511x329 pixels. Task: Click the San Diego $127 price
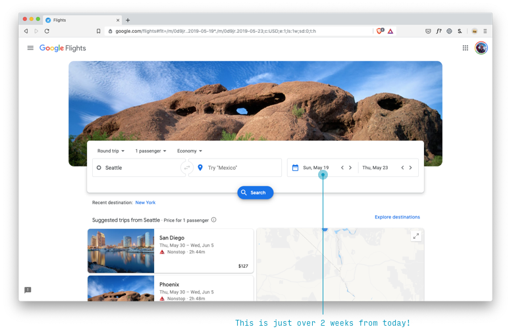click(243, 266)
